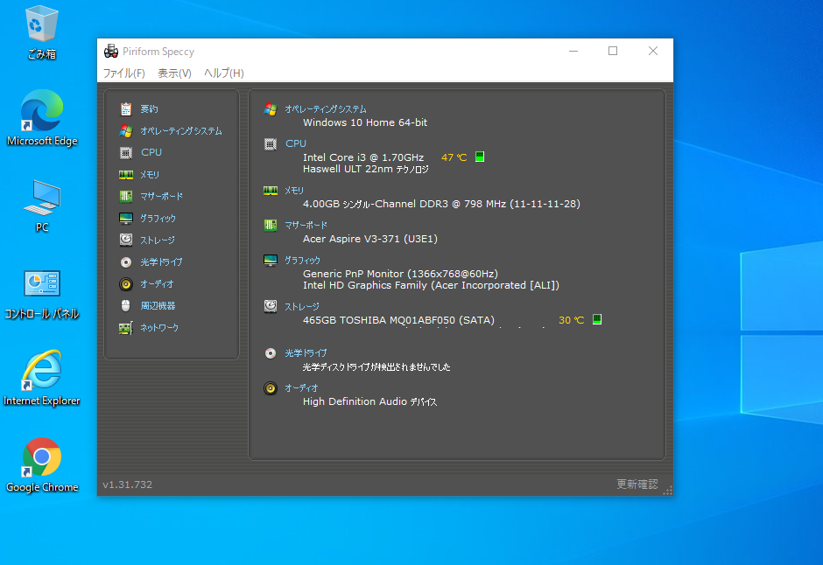Click the CPU heading link in summary
Viewport: 823px width, 565px height.
tap(296, 143)
